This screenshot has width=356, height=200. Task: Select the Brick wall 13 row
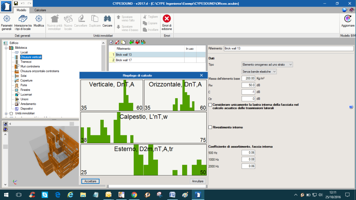[157, 55]
